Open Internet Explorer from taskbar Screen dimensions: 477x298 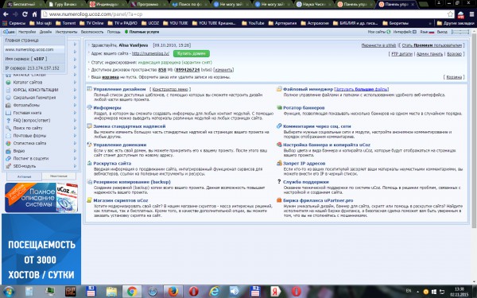click(214, 292)
